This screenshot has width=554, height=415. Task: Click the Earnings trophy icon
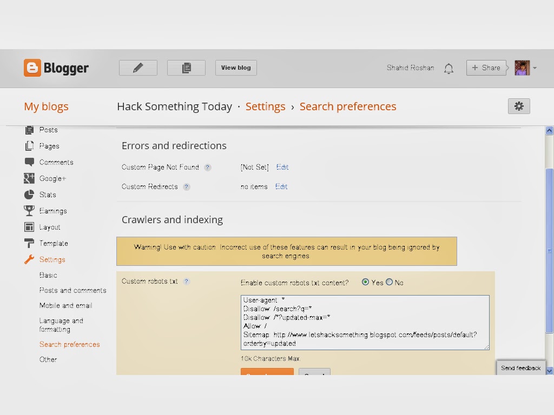pos(29,211)
